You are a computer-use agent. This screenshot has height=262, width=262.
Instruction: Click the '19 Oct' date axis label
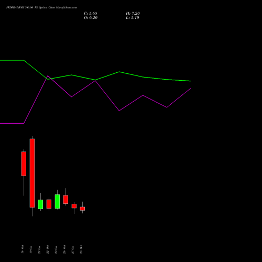coord(31,249)
